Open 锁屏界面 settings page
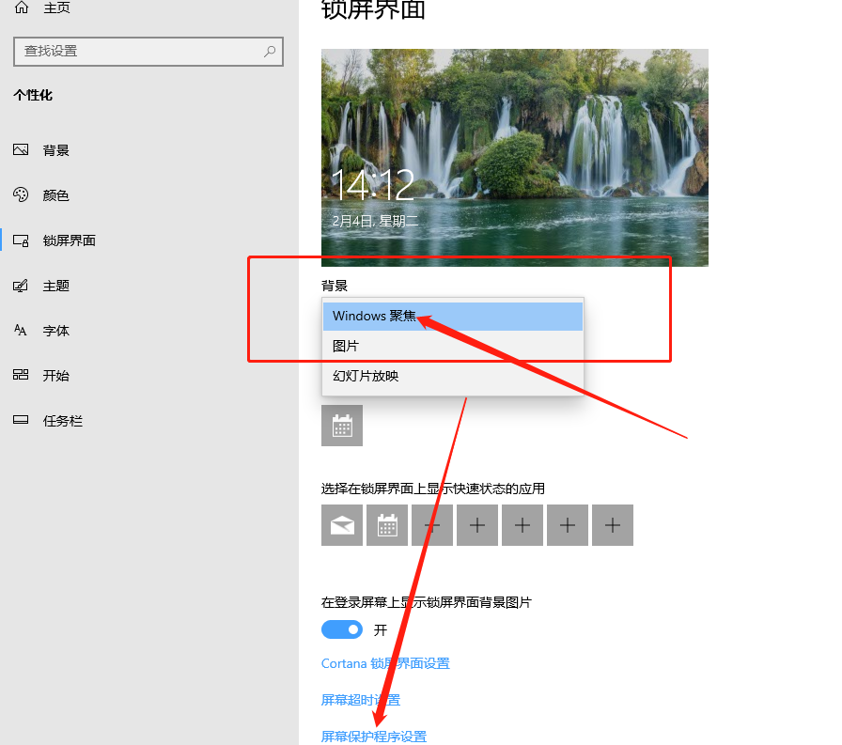 pos(70,241)
